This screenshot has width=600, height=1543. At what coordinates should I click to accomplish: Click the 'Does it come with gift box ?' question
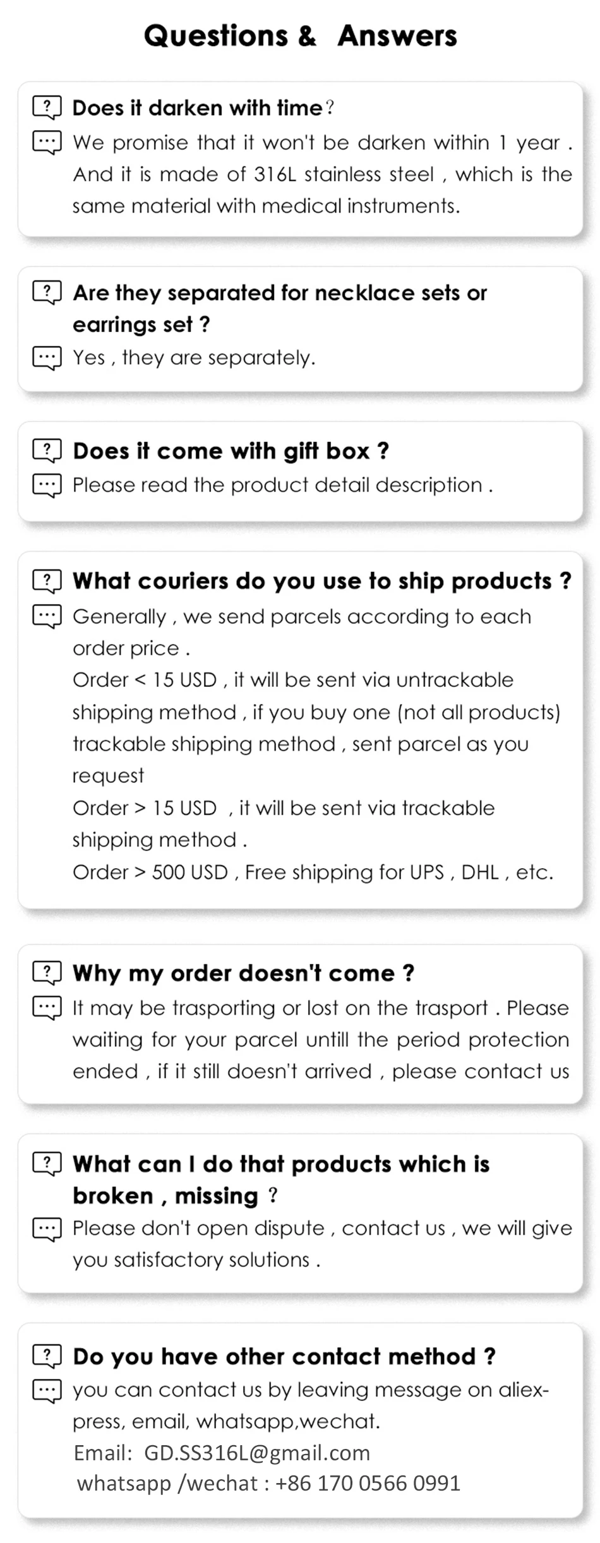(x=231, y=451)
